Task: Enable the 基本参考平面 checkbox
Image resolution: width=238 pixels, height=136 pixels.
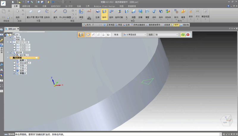Action: (x=11, y=42)
